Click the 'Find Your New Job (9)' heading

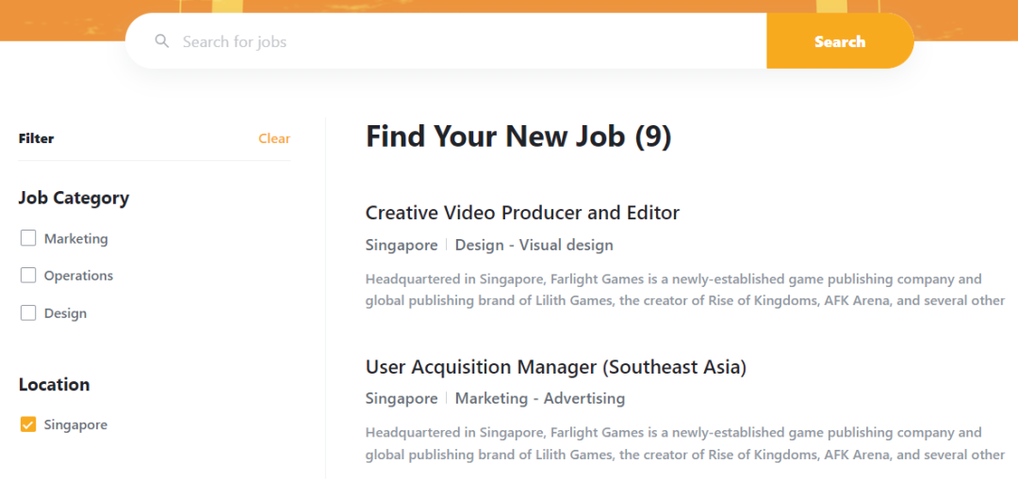click(x=518, y=136)
